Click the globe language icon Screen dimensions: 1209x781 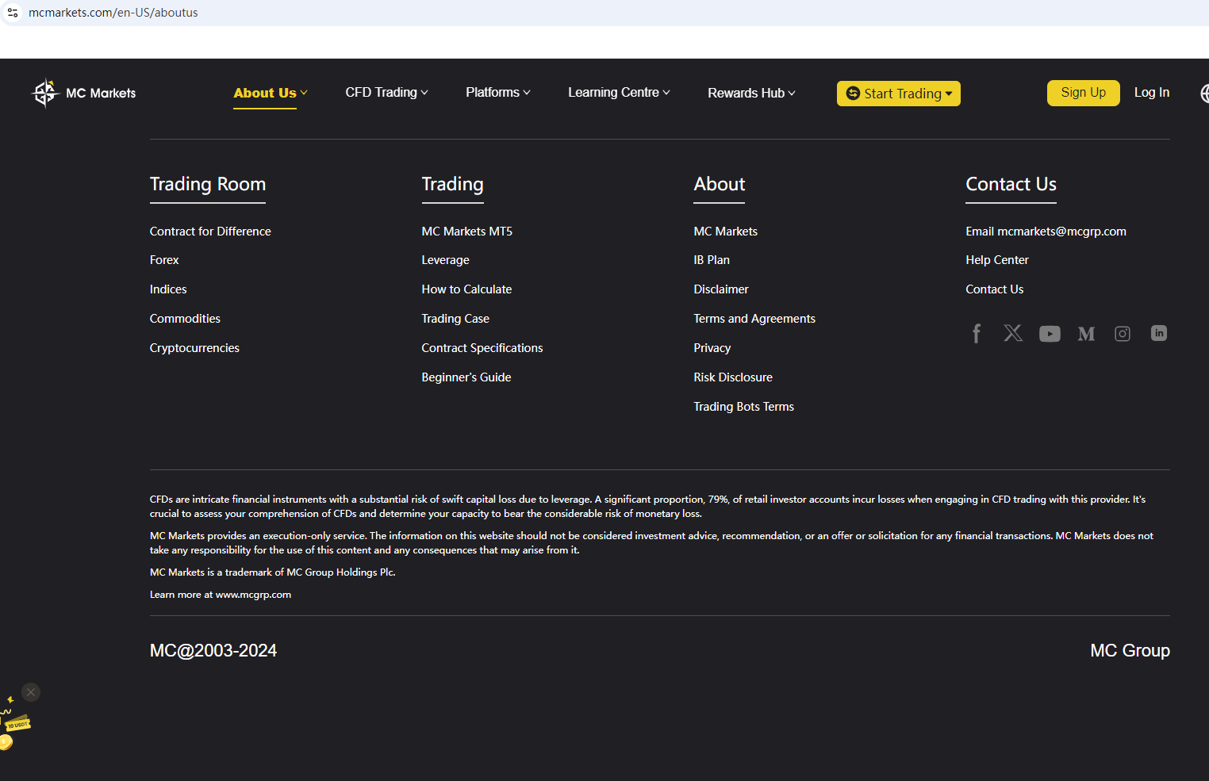coord(1205,94)
